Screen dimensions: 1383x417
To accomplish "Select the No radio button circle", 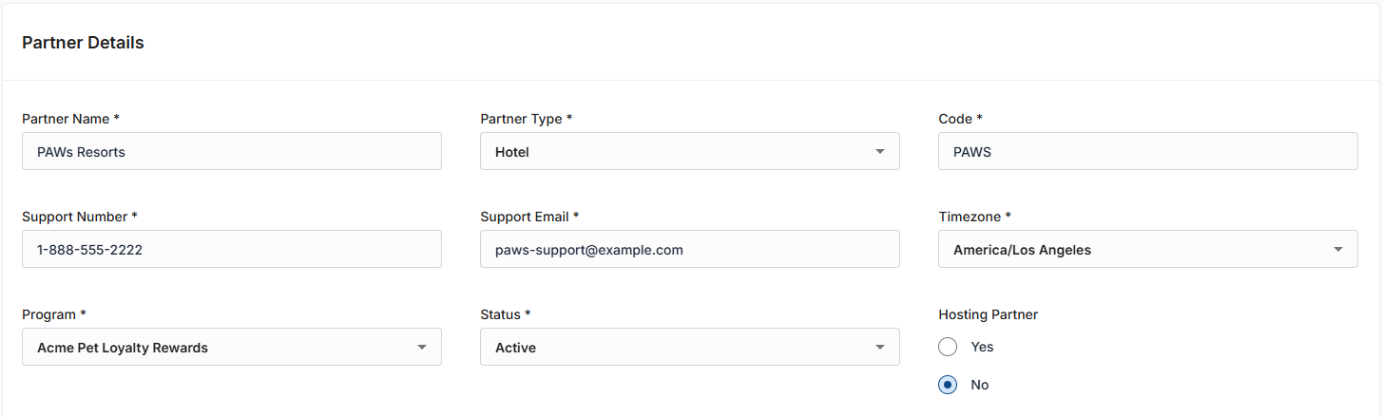I will 948,385.
